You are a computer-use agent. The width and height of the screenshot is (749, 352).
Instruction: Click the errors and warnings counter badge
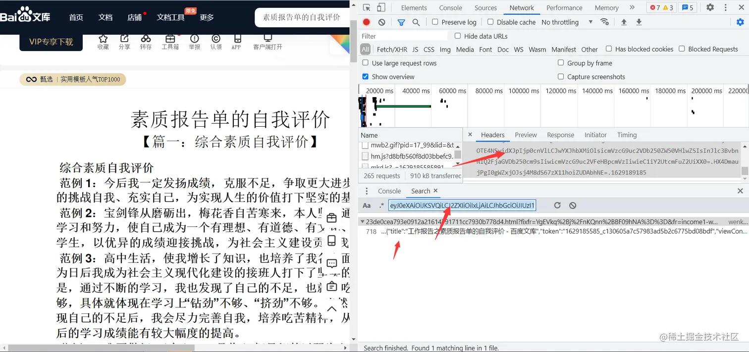coord(662,7)
